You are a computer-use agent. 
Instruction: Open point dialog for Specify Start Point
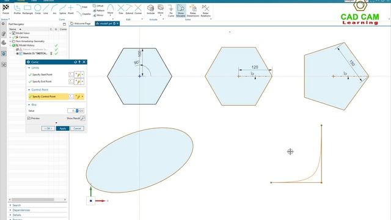coord(71,75)
